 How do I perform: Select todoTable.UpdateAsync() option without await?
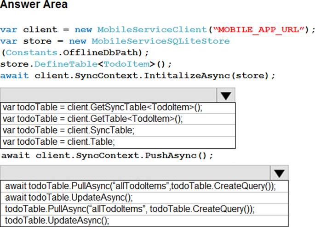57,221
